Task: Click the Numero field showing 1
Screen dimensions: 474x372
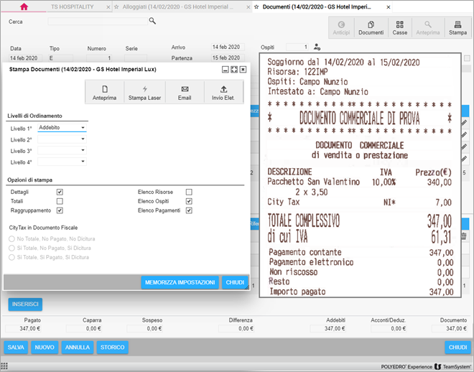Action: click(99, 58)
